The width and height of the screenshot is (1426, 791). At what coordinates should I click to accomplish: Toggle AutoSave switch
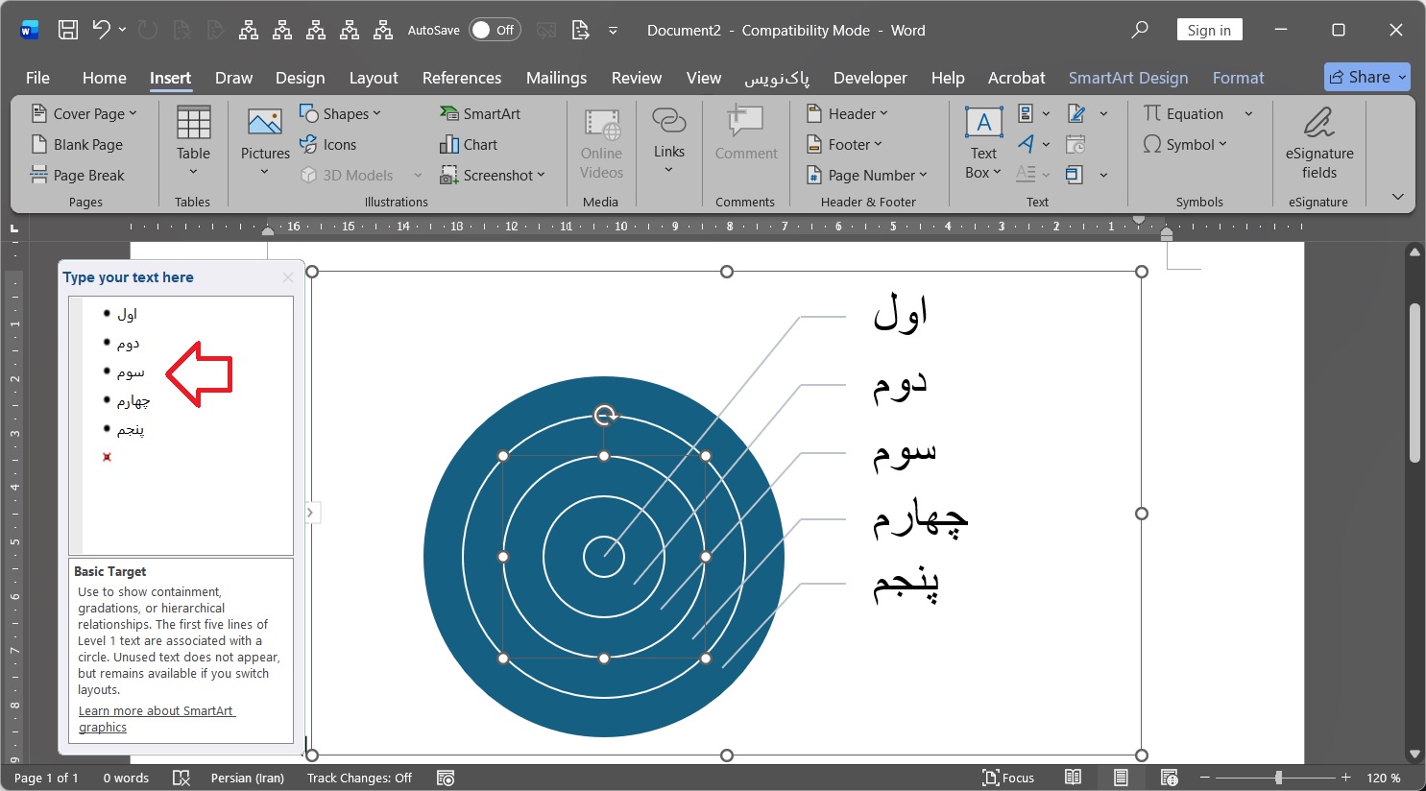[x=495, y=30]
